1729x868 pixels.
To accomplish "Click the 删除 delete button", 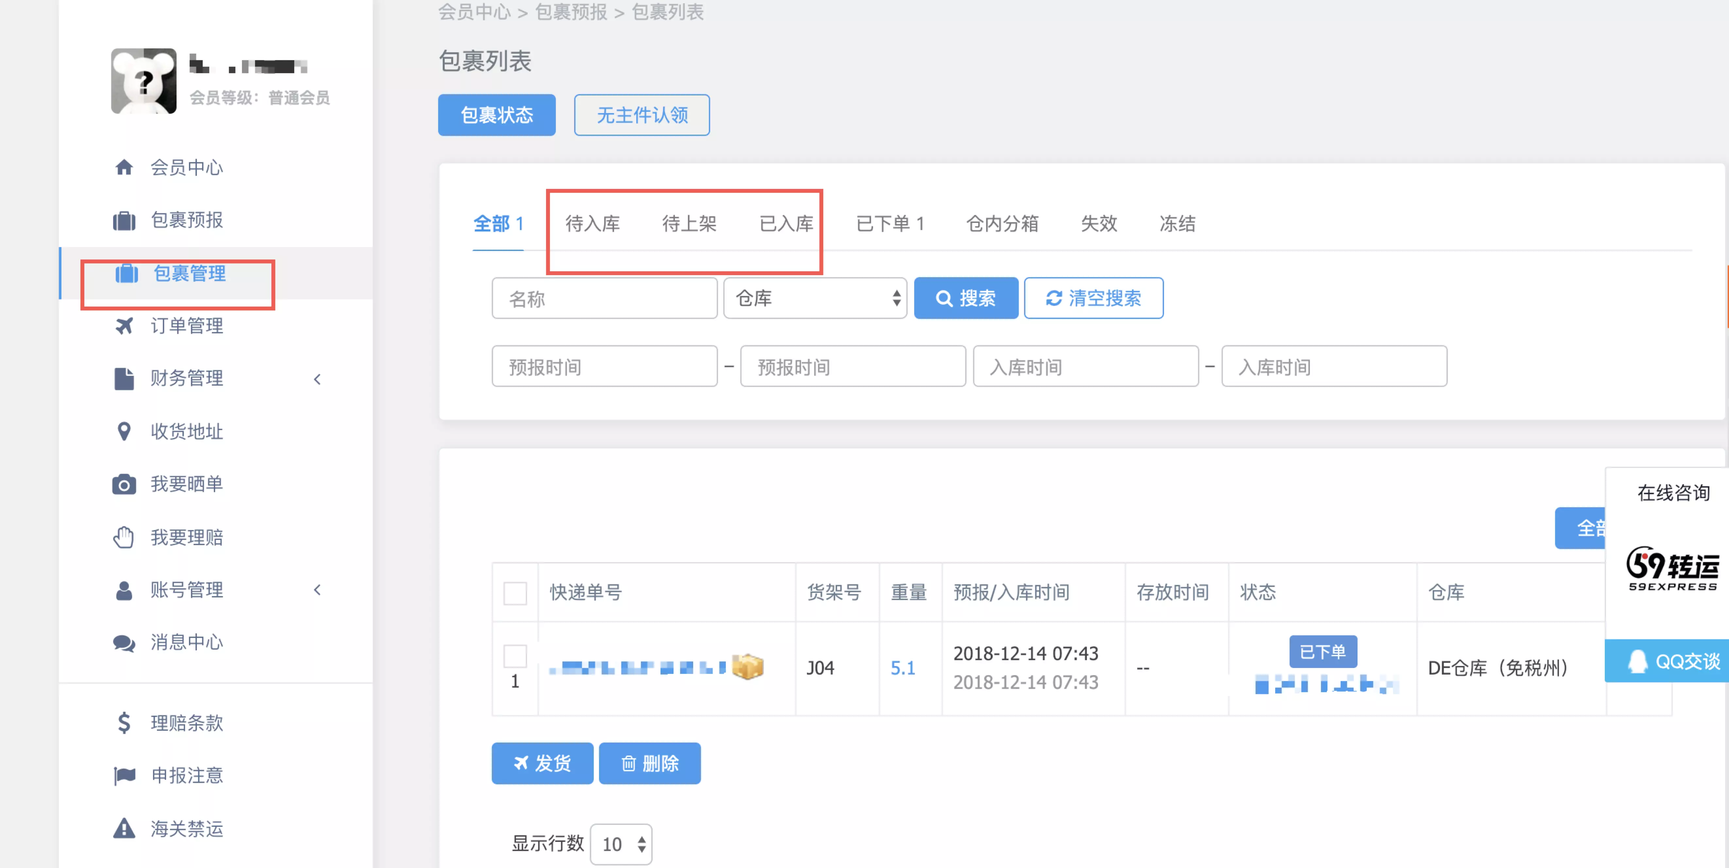I will [x=650, y=763].
